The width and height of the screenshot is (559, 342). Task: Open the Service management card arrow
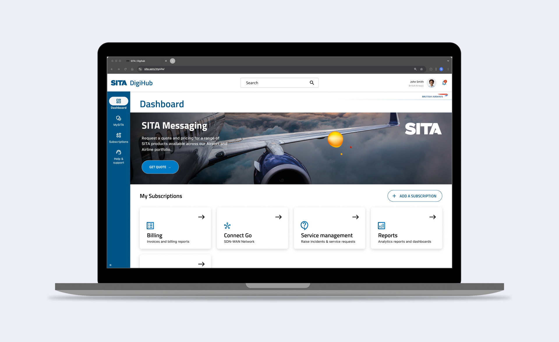pyautogui.click(x=355, y=217)
